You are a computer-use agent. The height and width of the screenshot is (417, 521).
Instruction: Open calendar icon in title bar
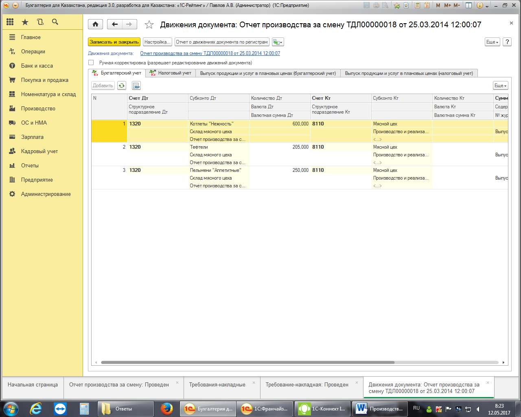pos(427,5)
